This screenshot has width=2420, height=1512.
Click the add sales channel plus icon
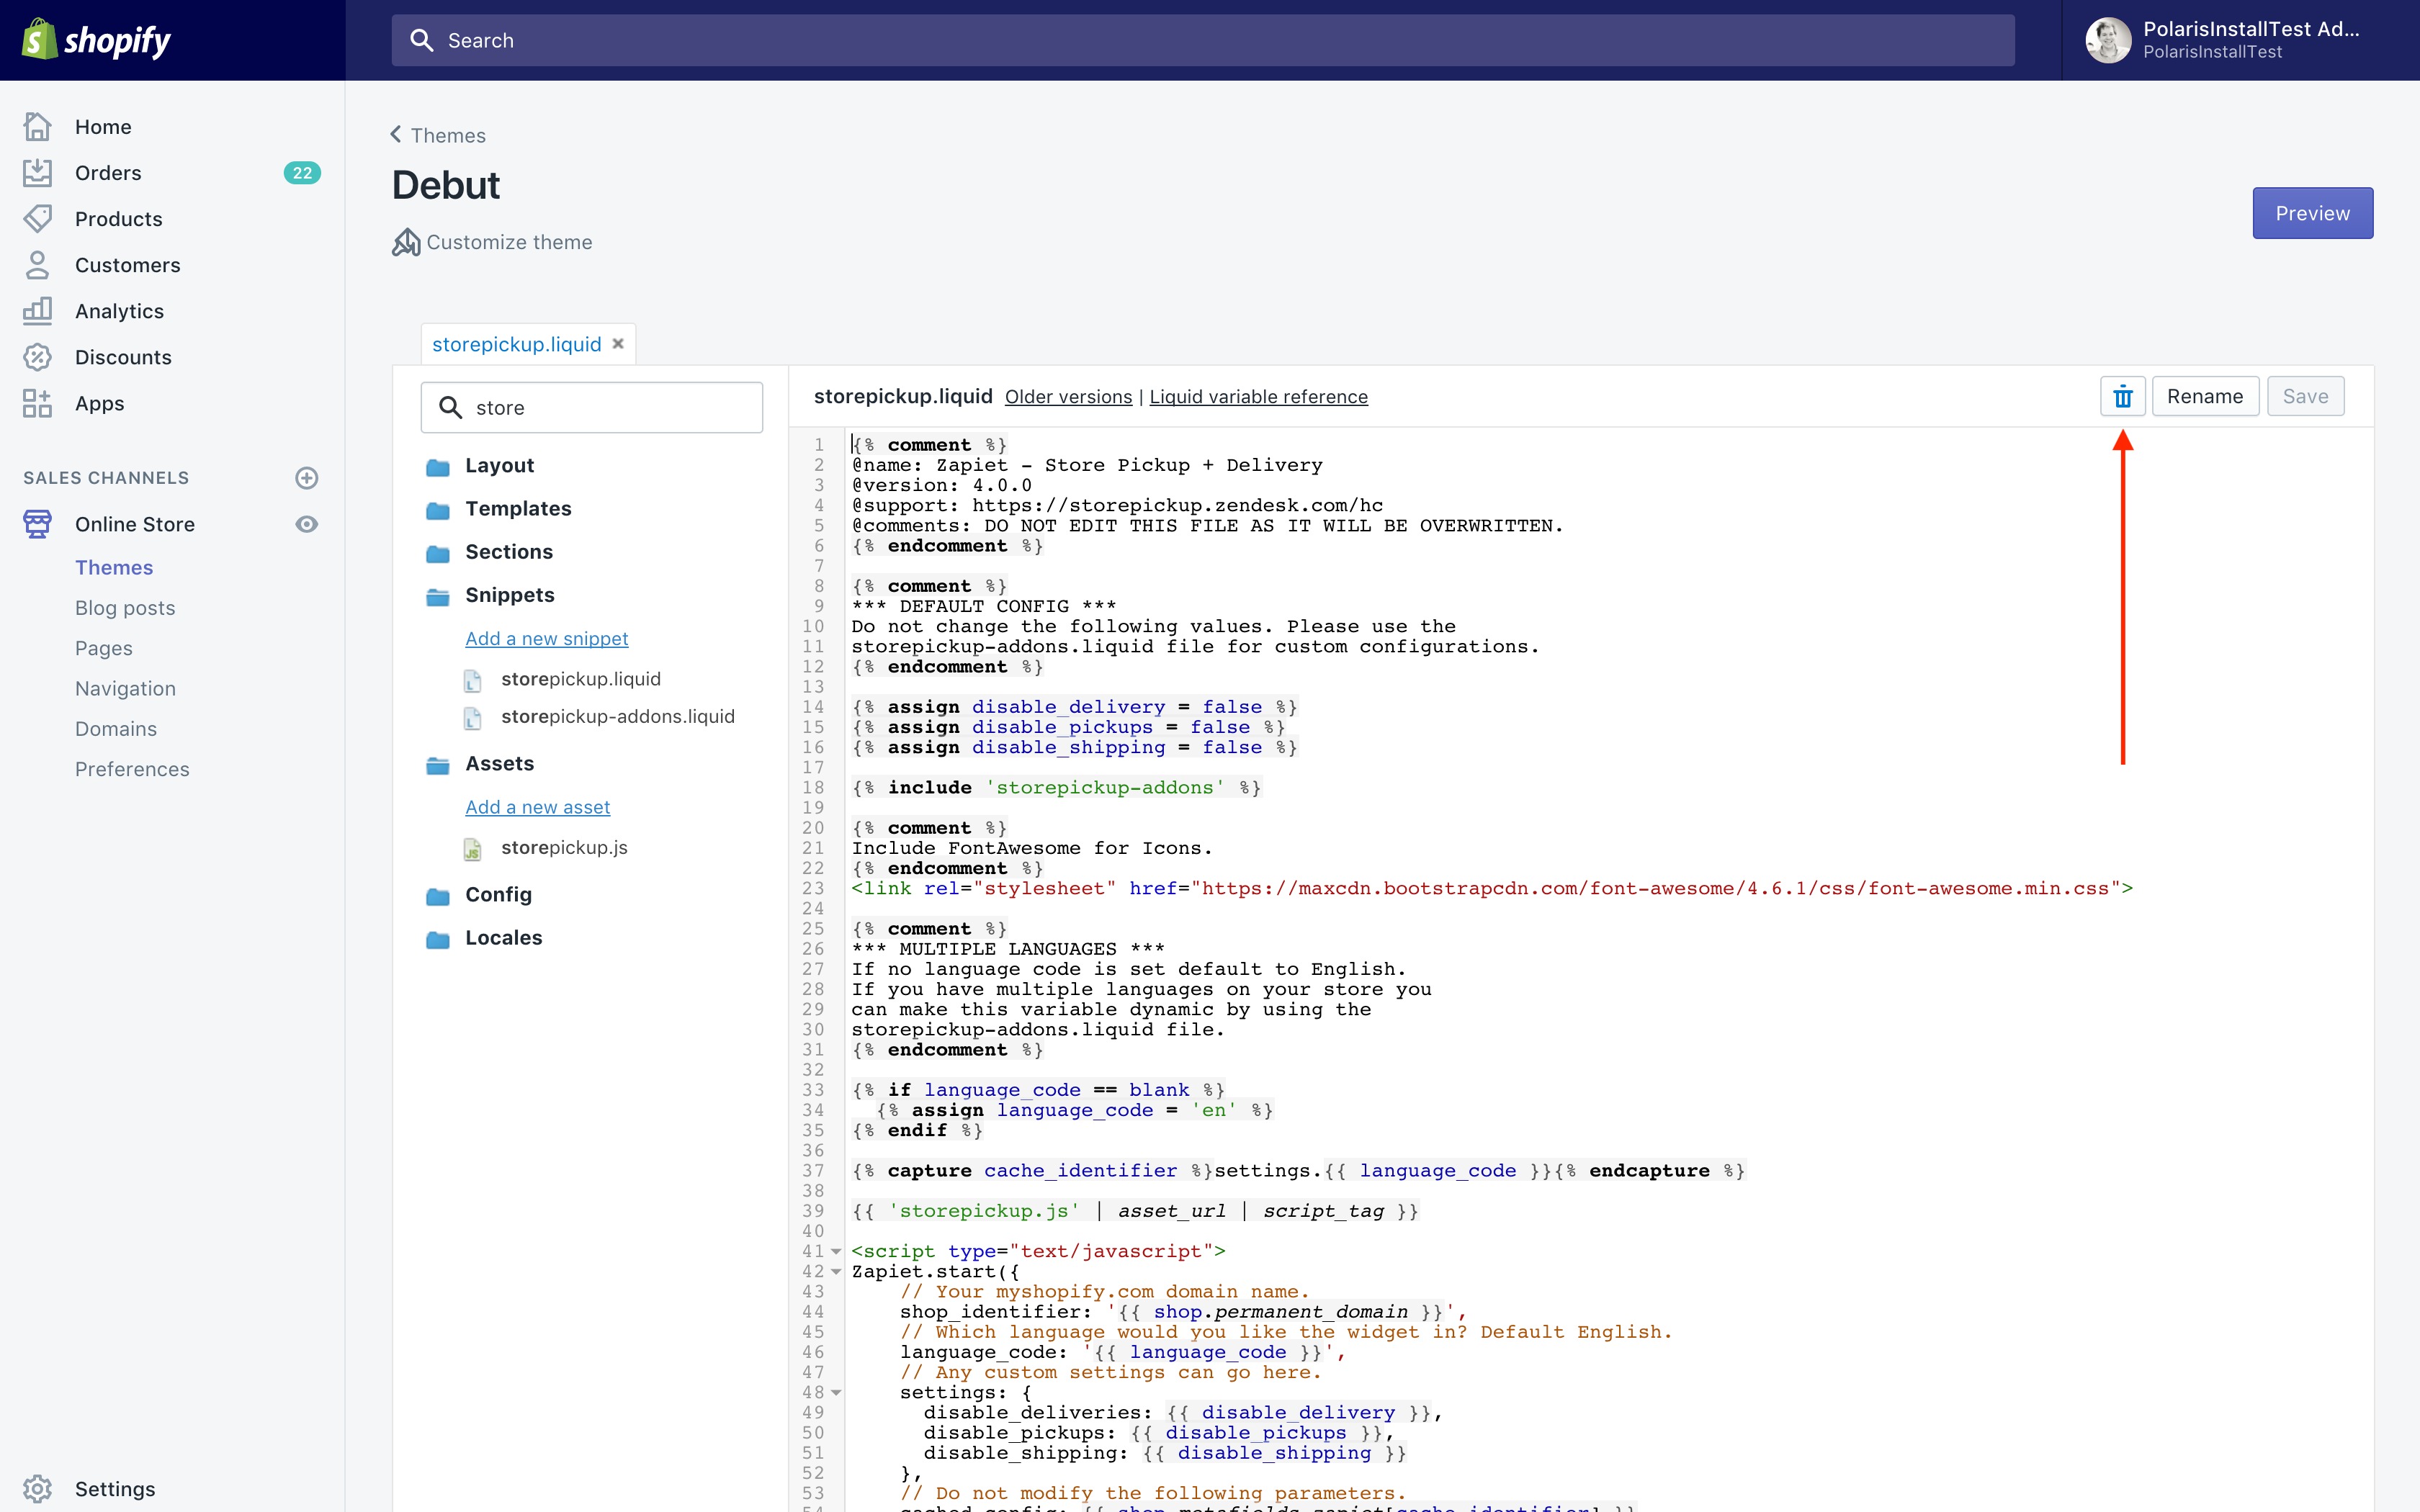point(307,478)
